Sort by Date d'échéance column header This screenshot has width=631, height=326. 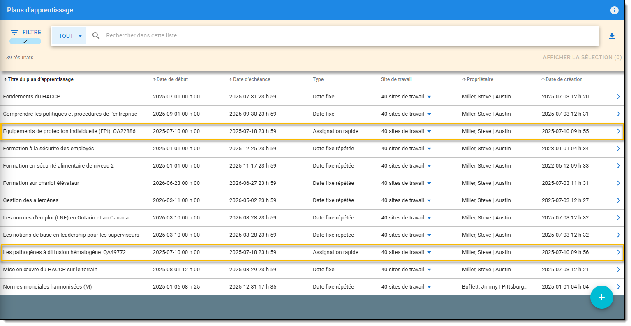pos(251,79)
